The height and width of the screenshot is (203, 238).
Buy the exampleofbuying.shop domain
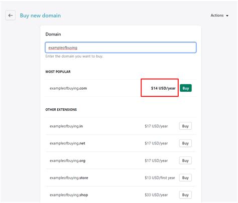[185, 195]
